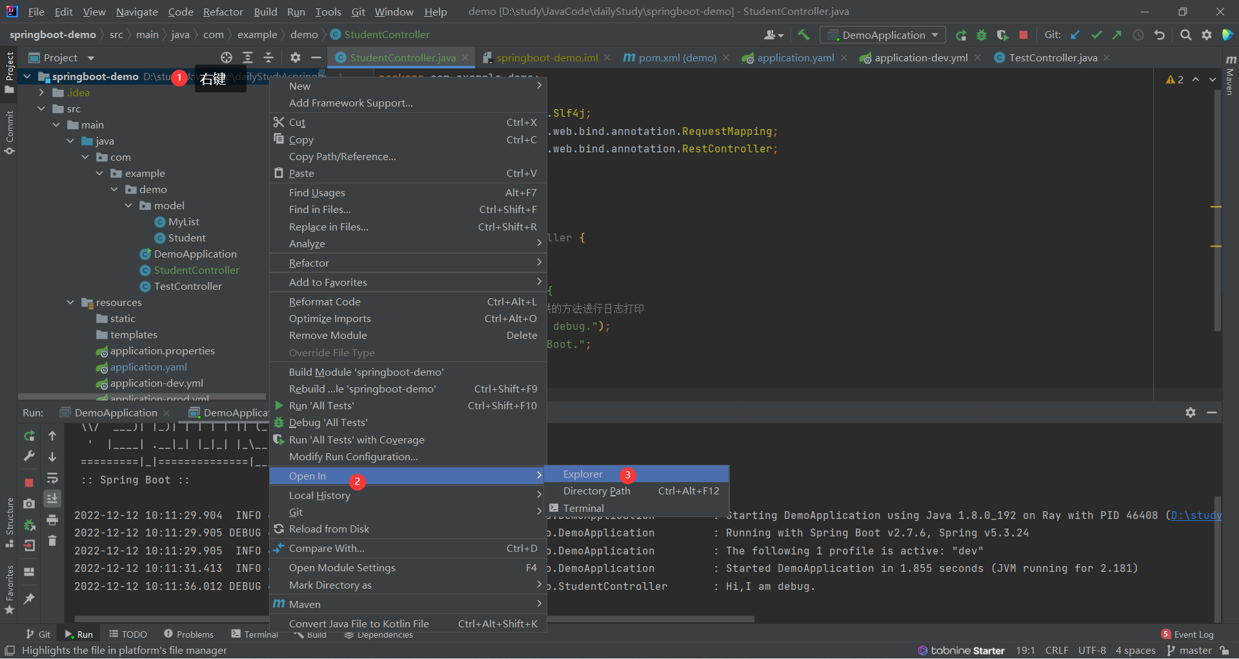Select Copy Path/Reference menu item

point(408,156)
